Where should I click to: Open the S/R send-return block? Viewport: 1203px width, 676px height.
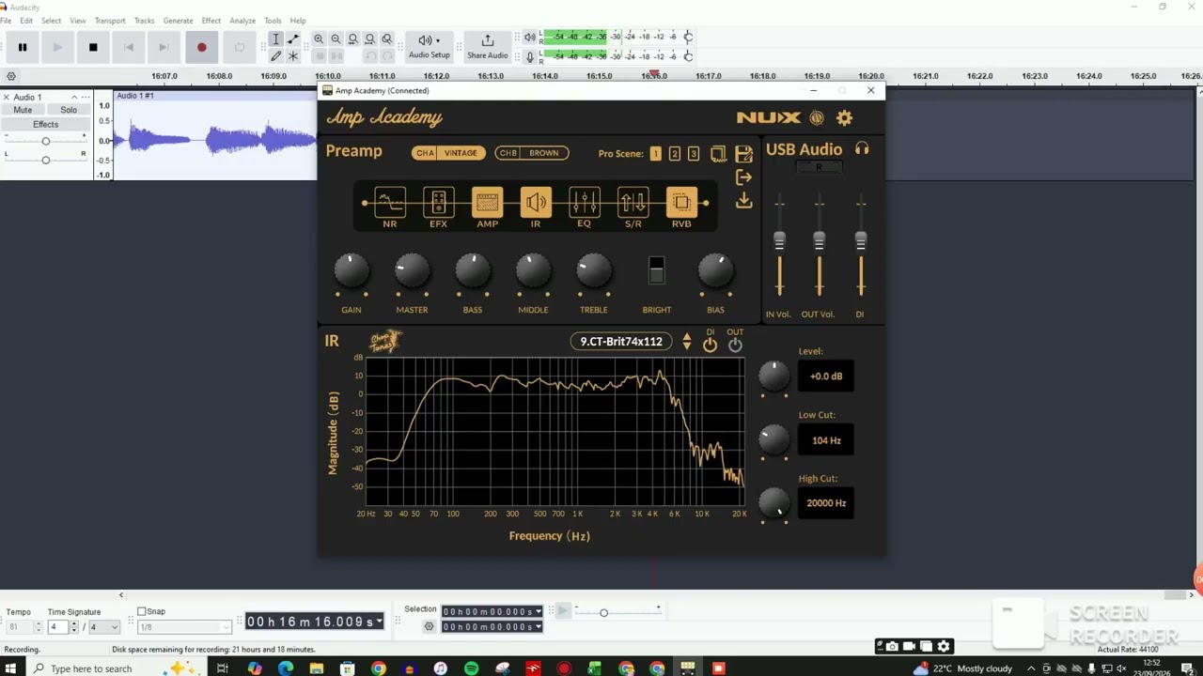(633, 203)
